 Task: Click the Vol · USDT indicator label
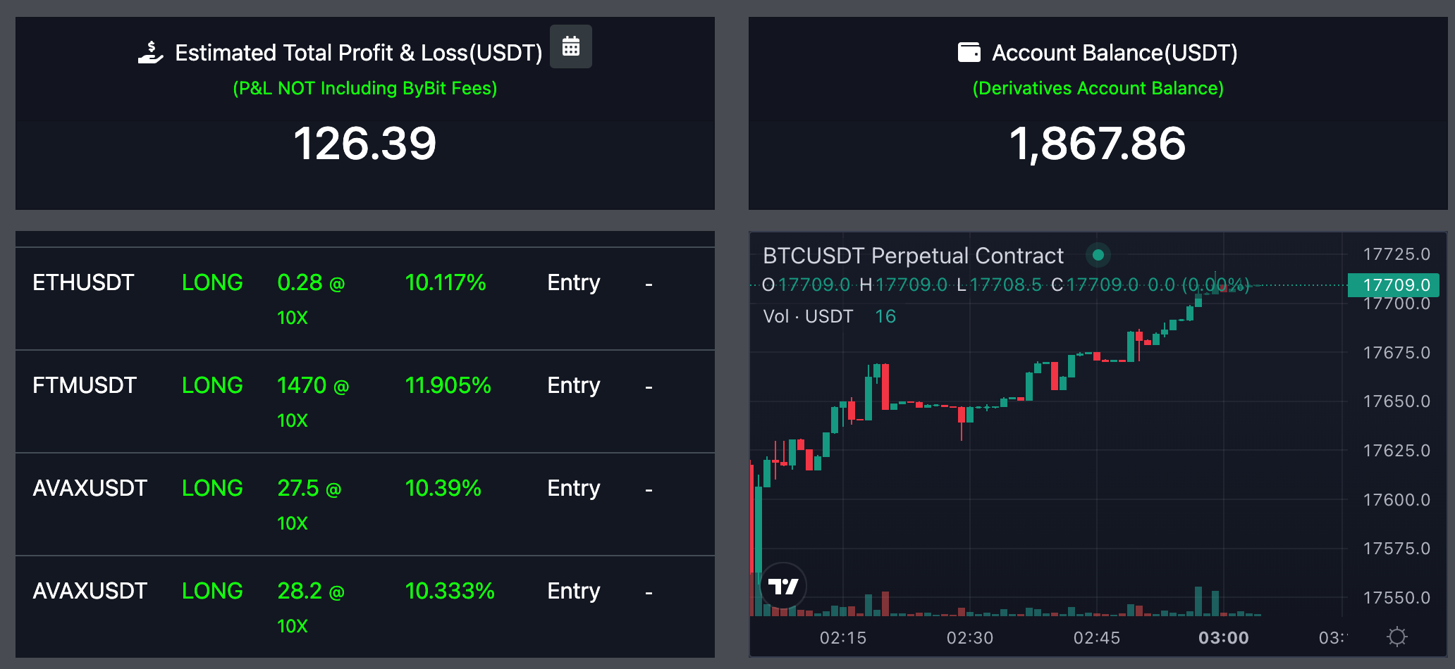808,316
